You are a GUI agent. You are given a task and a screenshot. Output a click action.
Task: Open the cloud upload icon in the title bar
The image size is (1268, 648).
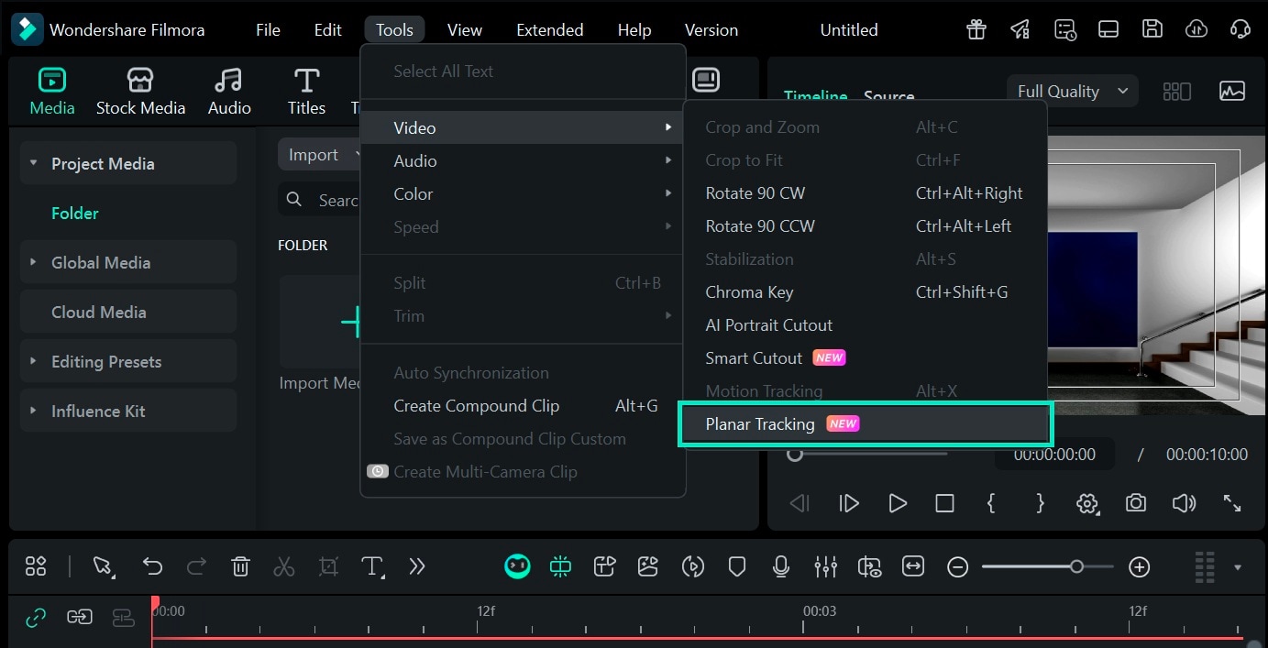pos(1196,28)
